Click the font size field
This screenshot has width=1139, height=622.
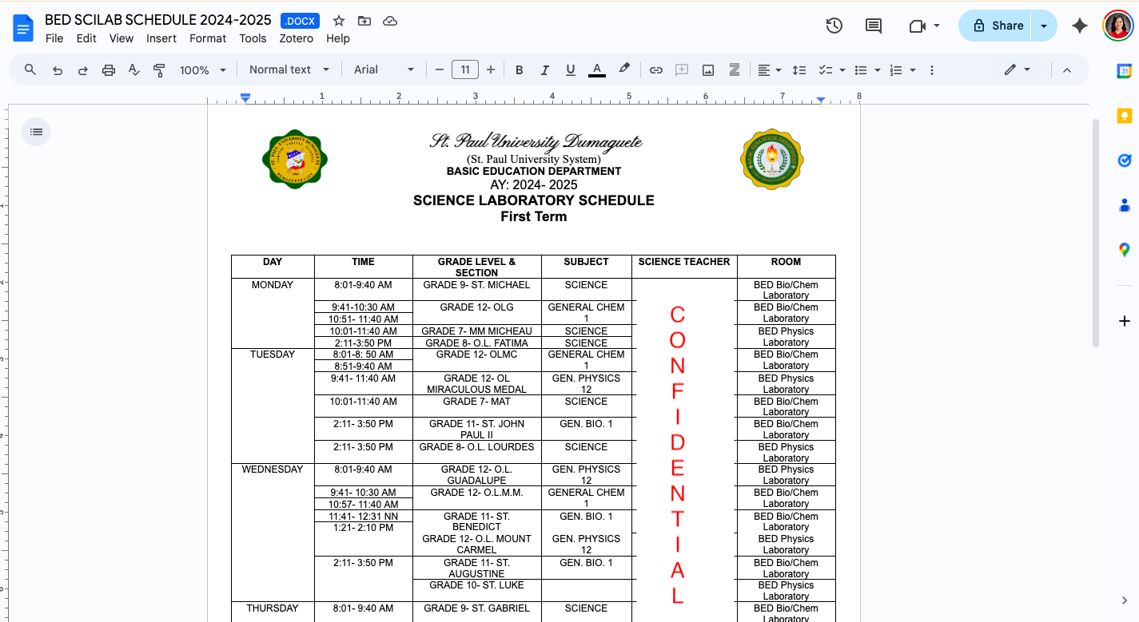(465, 70)
